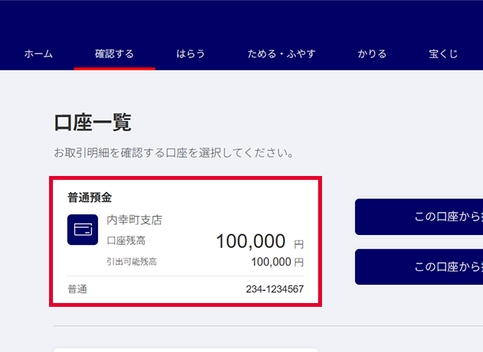483x352 pixels.
Task: Open the 宝くじ tab
Action: click(x=443, y=54)
